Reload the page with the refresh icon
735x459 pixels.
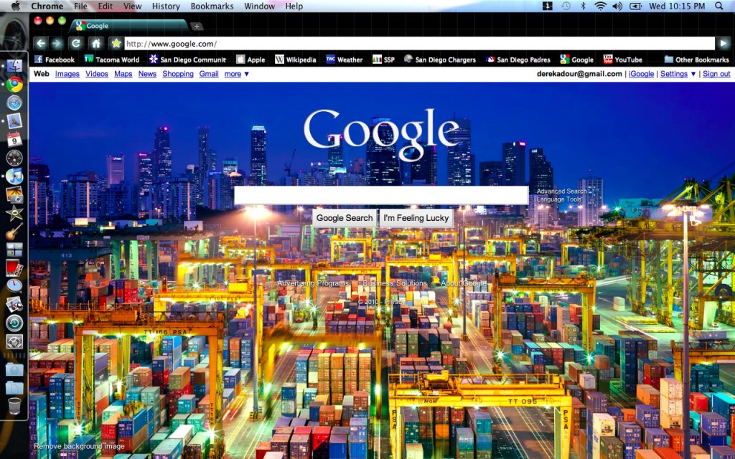75,44
